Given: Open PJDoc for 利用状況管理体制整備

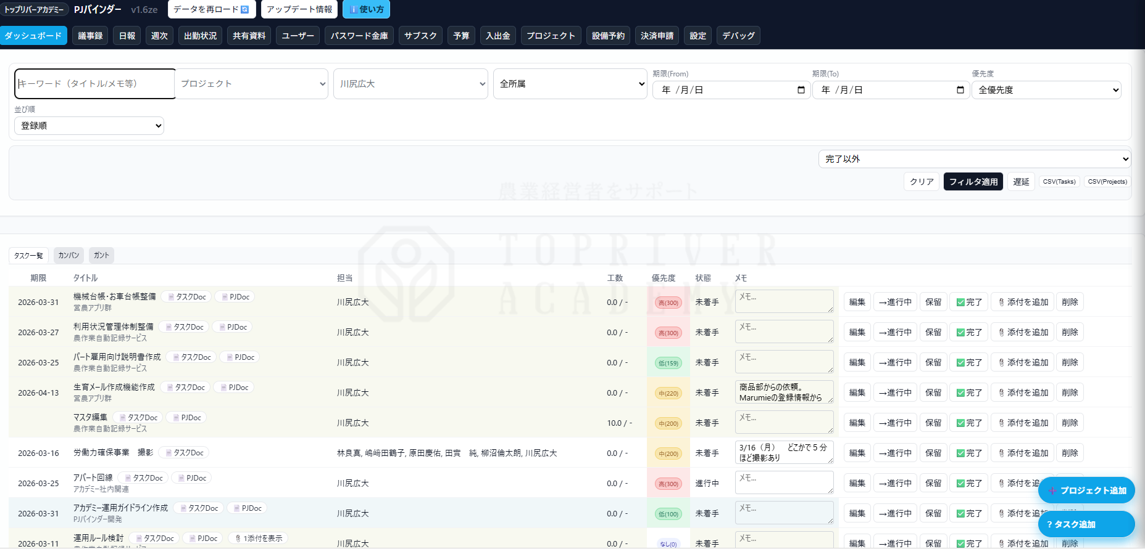Looking at the screenshot, I should 232,327.
